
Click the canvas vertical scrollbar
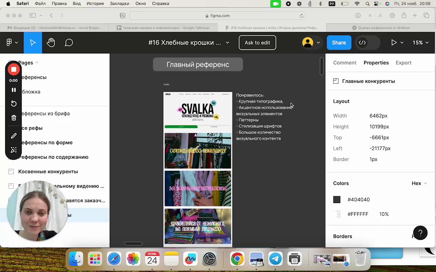[x=322, y=66]
